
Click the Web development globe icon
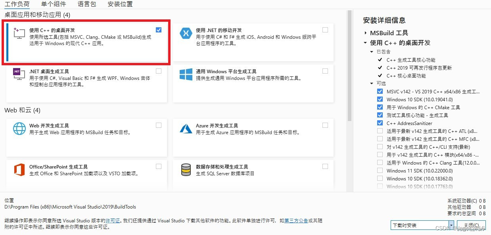(19, 129)
